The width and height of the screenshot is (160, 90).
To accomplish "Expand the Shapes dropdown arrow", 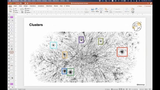I will pyautogui.click(x=99, y=9).
